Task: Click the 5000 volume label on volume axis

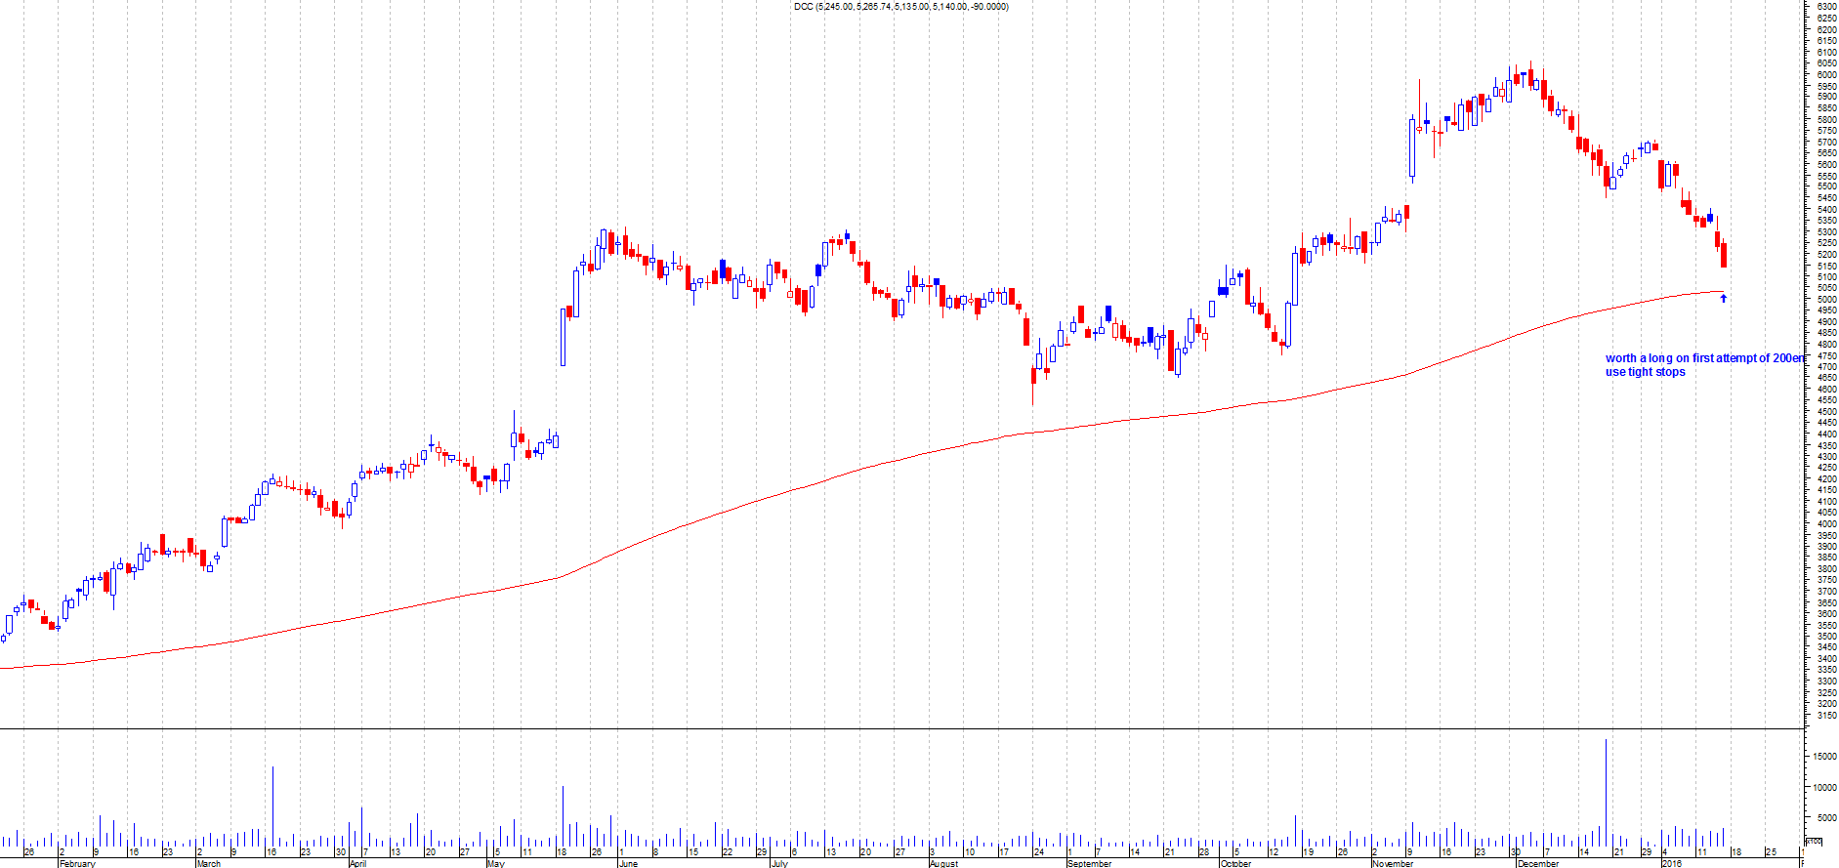Action: coord(1824,818)
